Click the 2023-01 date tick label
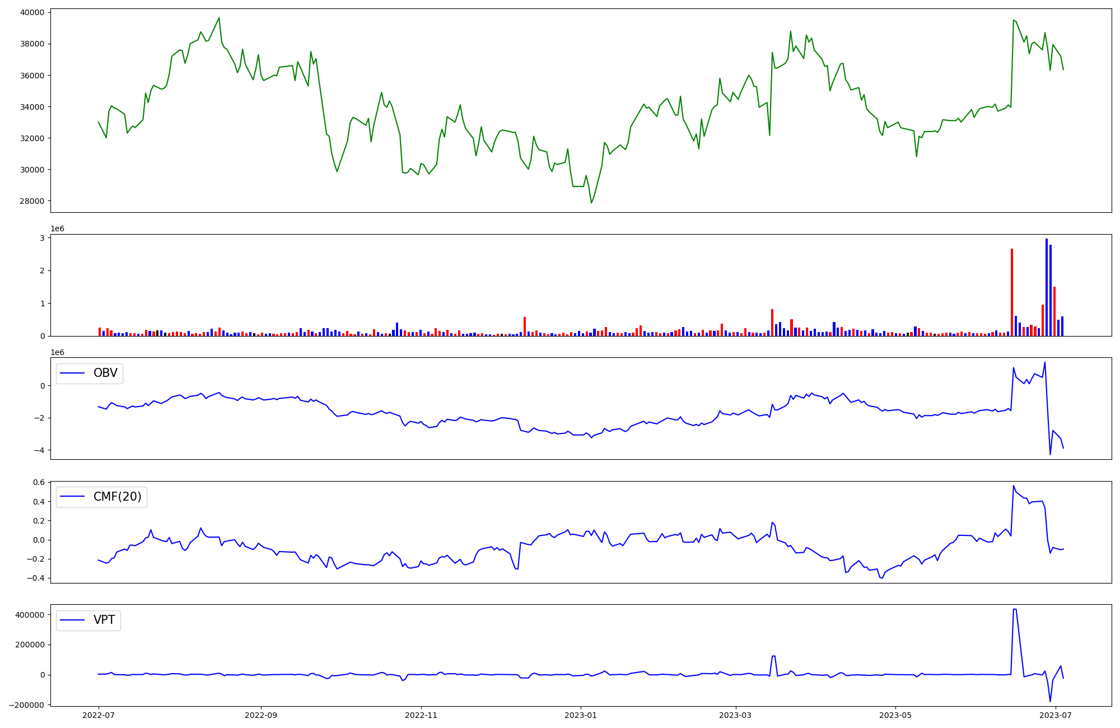The height and width of the screenshot is (728, 1120). [581, 715]
